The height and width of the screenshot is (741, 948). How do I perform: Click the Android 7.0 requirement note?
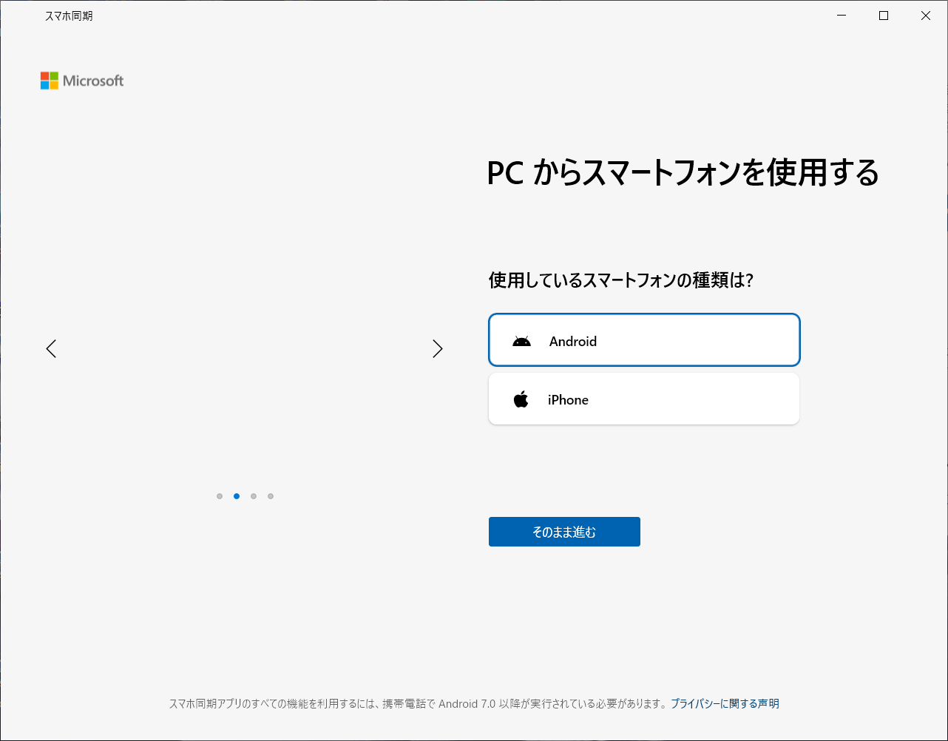tap(419, 704)
